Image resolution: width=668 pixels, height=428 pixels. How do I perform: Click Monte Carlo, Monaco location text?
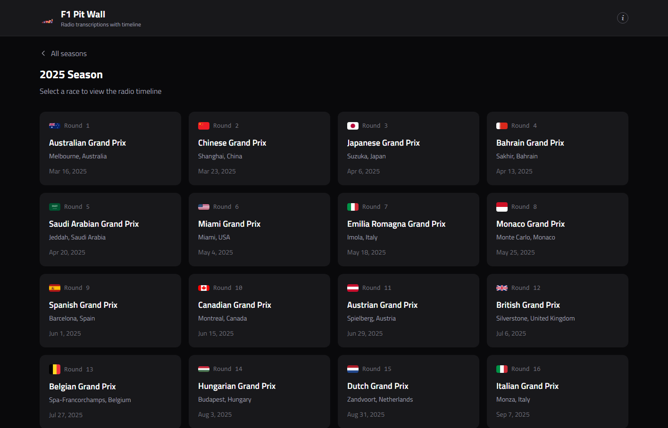(526, 238)
